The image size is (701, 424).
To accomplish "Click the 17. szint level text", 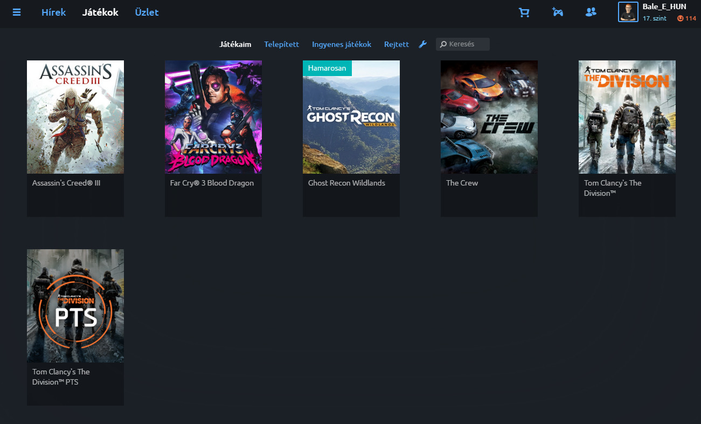I will coord(655,18).
